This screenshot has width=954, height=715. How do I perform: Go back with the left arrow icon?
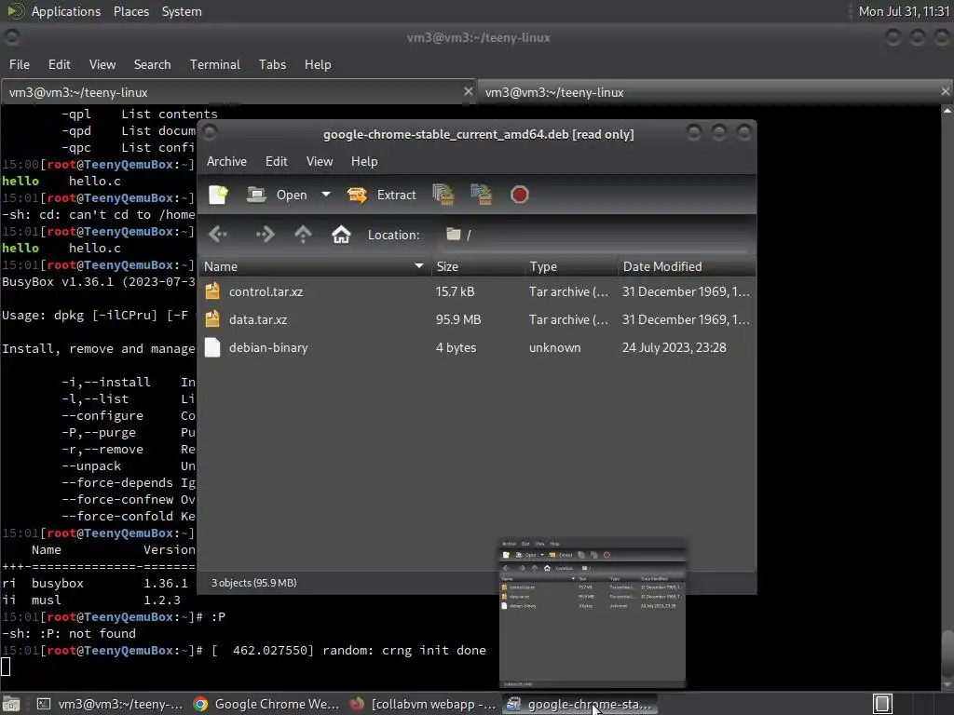218,234
